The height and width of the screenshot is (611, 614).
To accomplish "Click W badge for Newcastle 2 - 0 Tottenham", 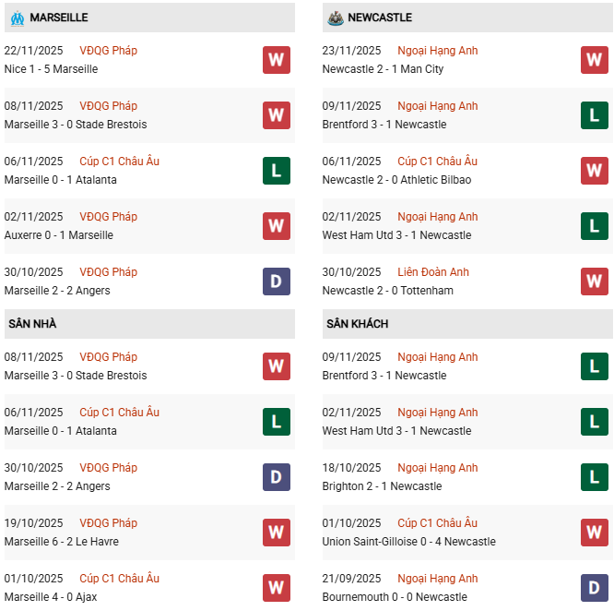I will [594, 282].
